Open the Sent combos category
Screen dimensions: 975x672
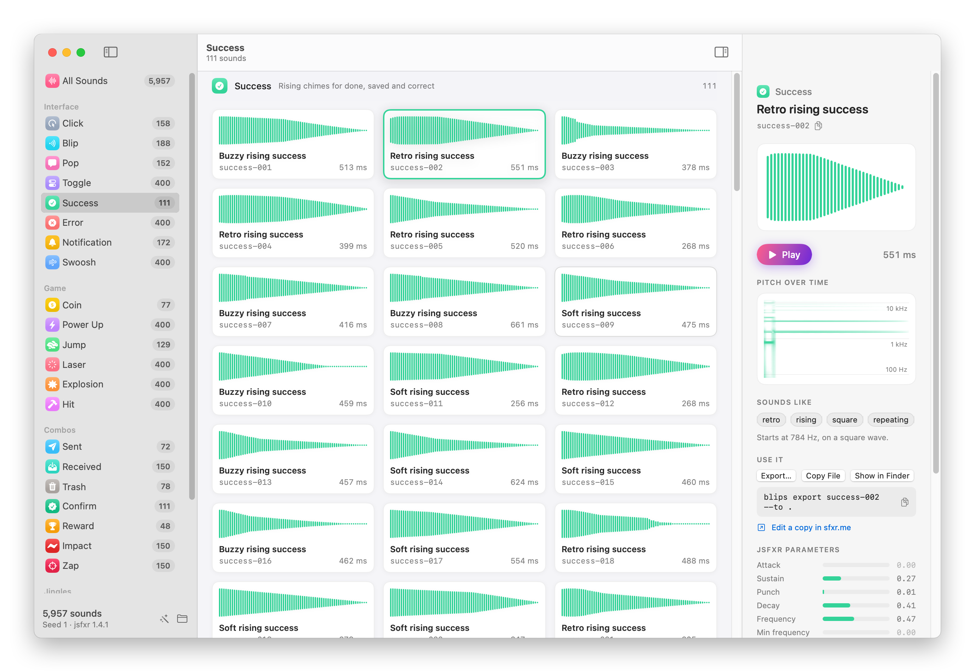pyautogui.click(x=110, y=447)
